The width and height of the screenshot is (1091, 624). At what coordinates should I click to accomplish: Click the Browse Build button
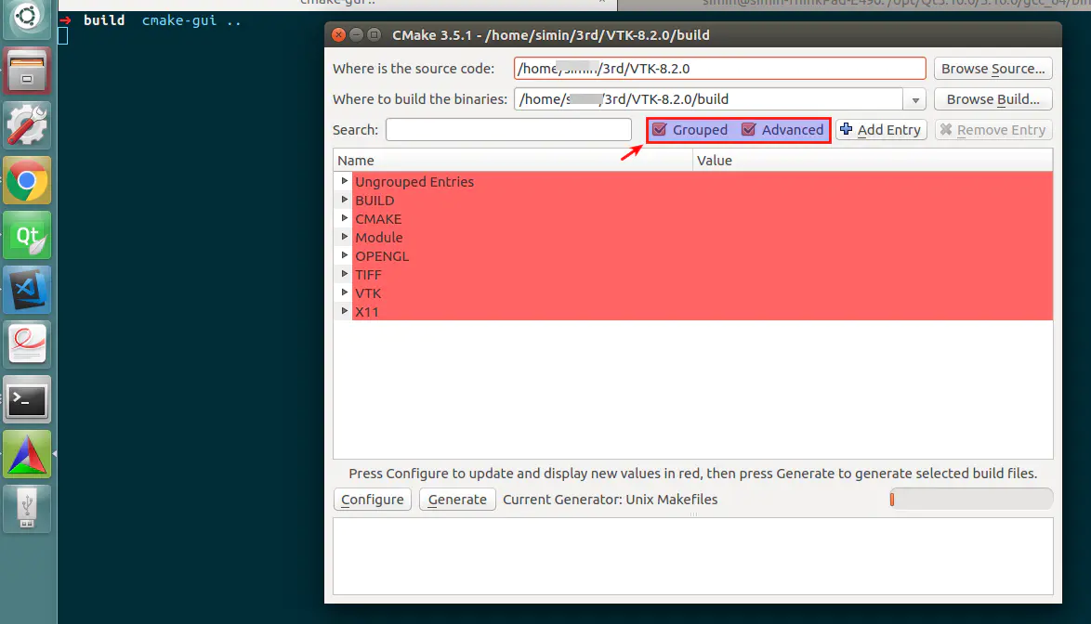pyautogui.click(x=992, y=99)
